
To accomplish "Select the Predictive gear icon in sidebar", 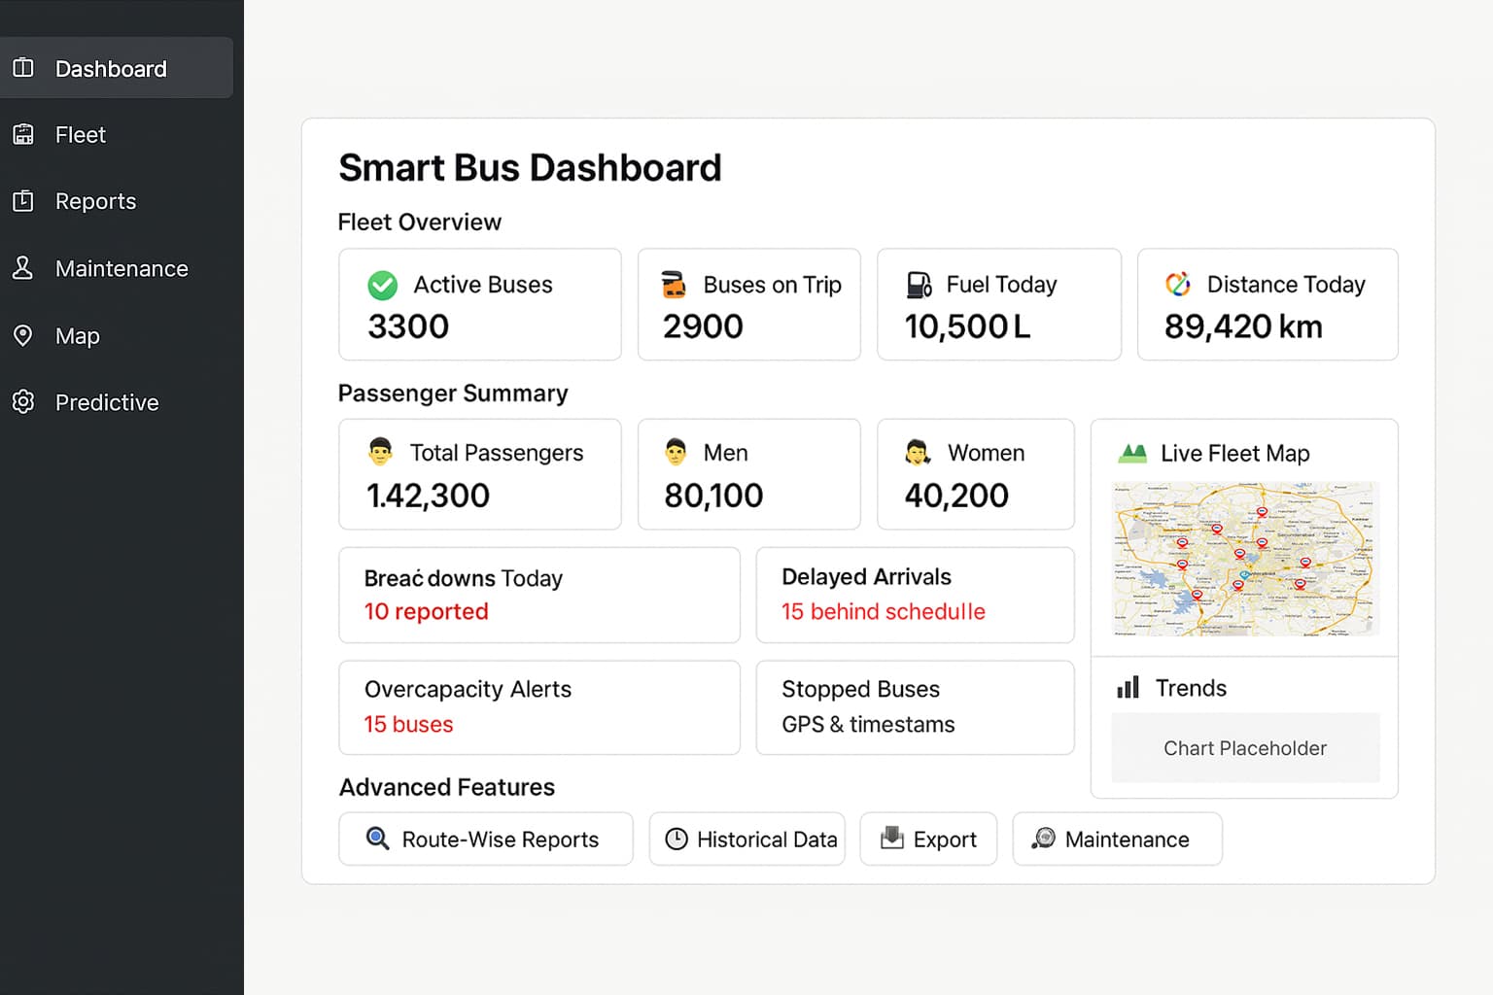I will pos(23,401).
